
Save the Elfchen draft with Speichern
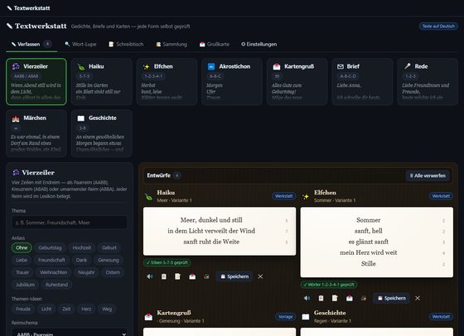click(x=391, y=298)
